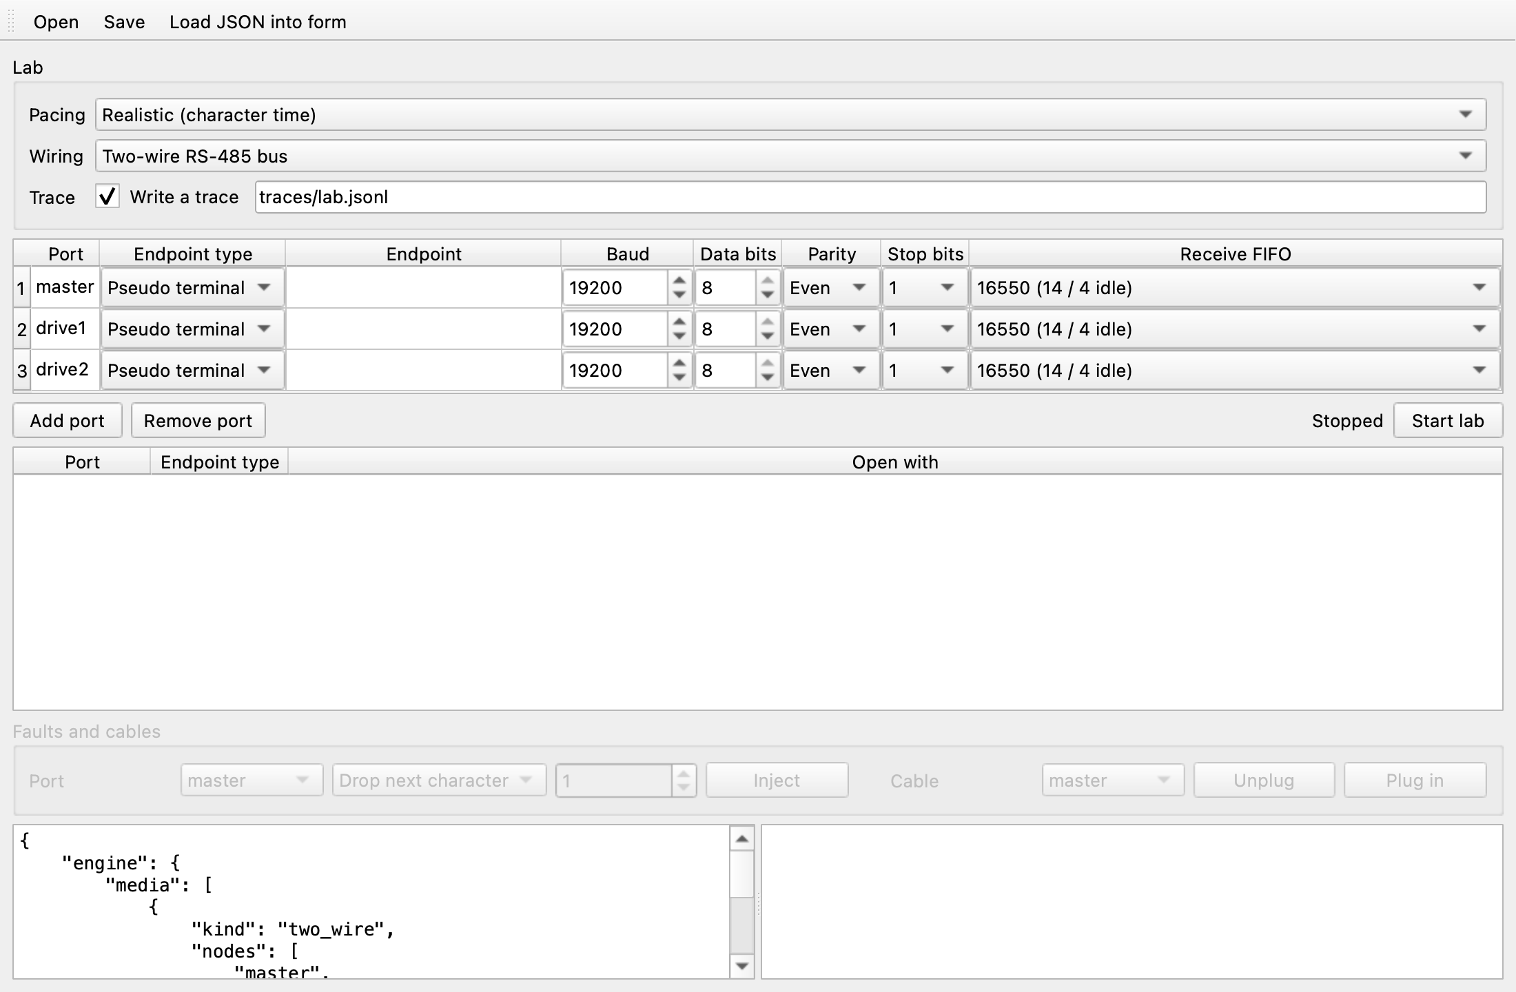Open master row Endpoint type dropdown

[192, 288]
